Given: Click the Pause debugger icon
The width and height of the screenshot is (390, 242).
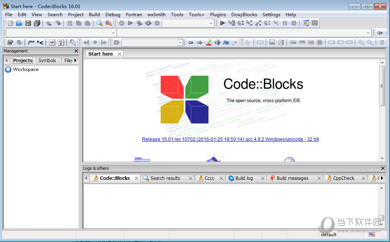Looking at the screenshot, I should pos(285,23).
